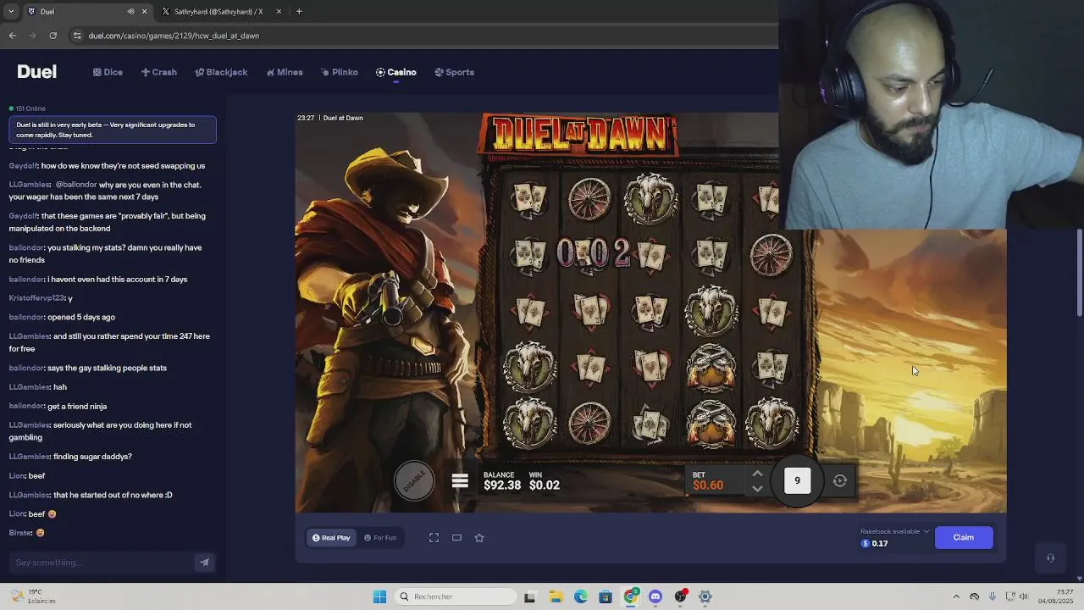Click the round DISABLE feature button
The height and width of the screenshot is (610, 1084).
(414, 481)
